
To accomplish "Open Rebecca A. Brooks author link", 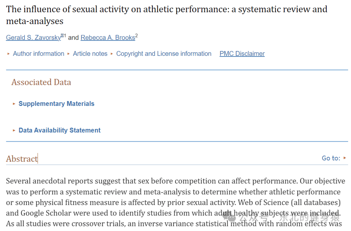I will pos(108,37).
